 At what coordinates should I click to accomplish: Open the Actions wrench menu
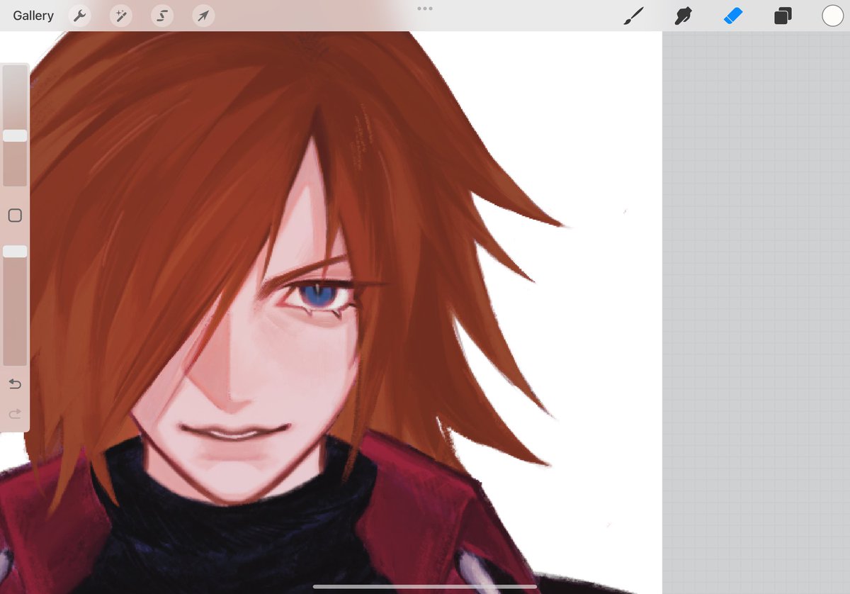[79, 16]
